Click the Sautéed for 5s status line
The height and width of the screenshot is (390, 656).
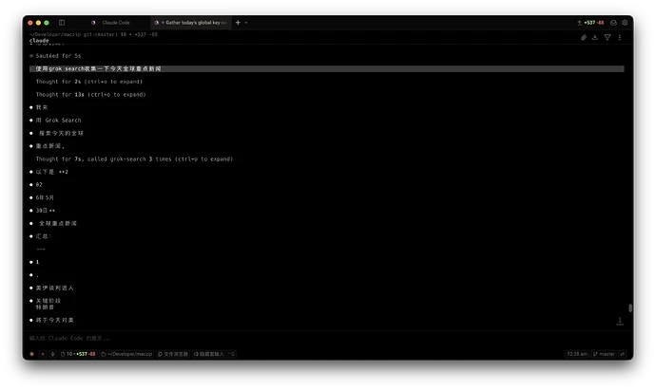click(x=58, y=56)
